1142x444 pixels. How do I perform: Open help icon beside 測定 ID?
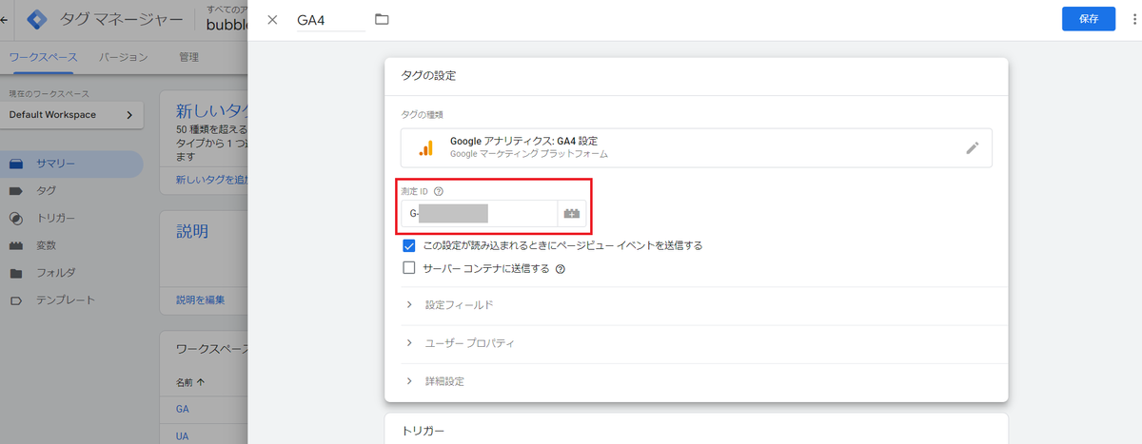click(438, 191)
